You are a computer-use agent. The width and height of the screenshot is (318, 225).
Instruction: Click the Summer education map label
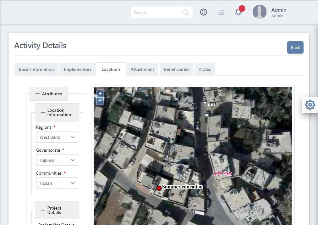[x=183, y=187]
